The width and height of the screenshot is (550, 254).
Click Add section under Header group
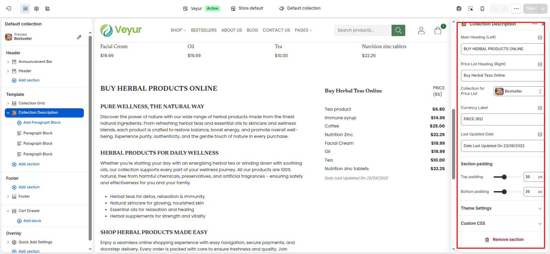coord(26,80)
